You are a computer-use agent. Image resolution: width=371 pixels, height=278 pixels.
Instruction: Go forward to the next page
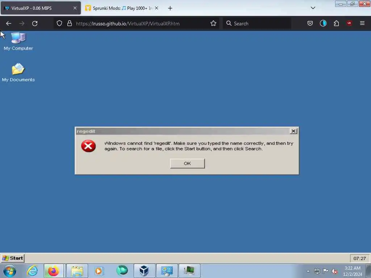click(21, 24)
